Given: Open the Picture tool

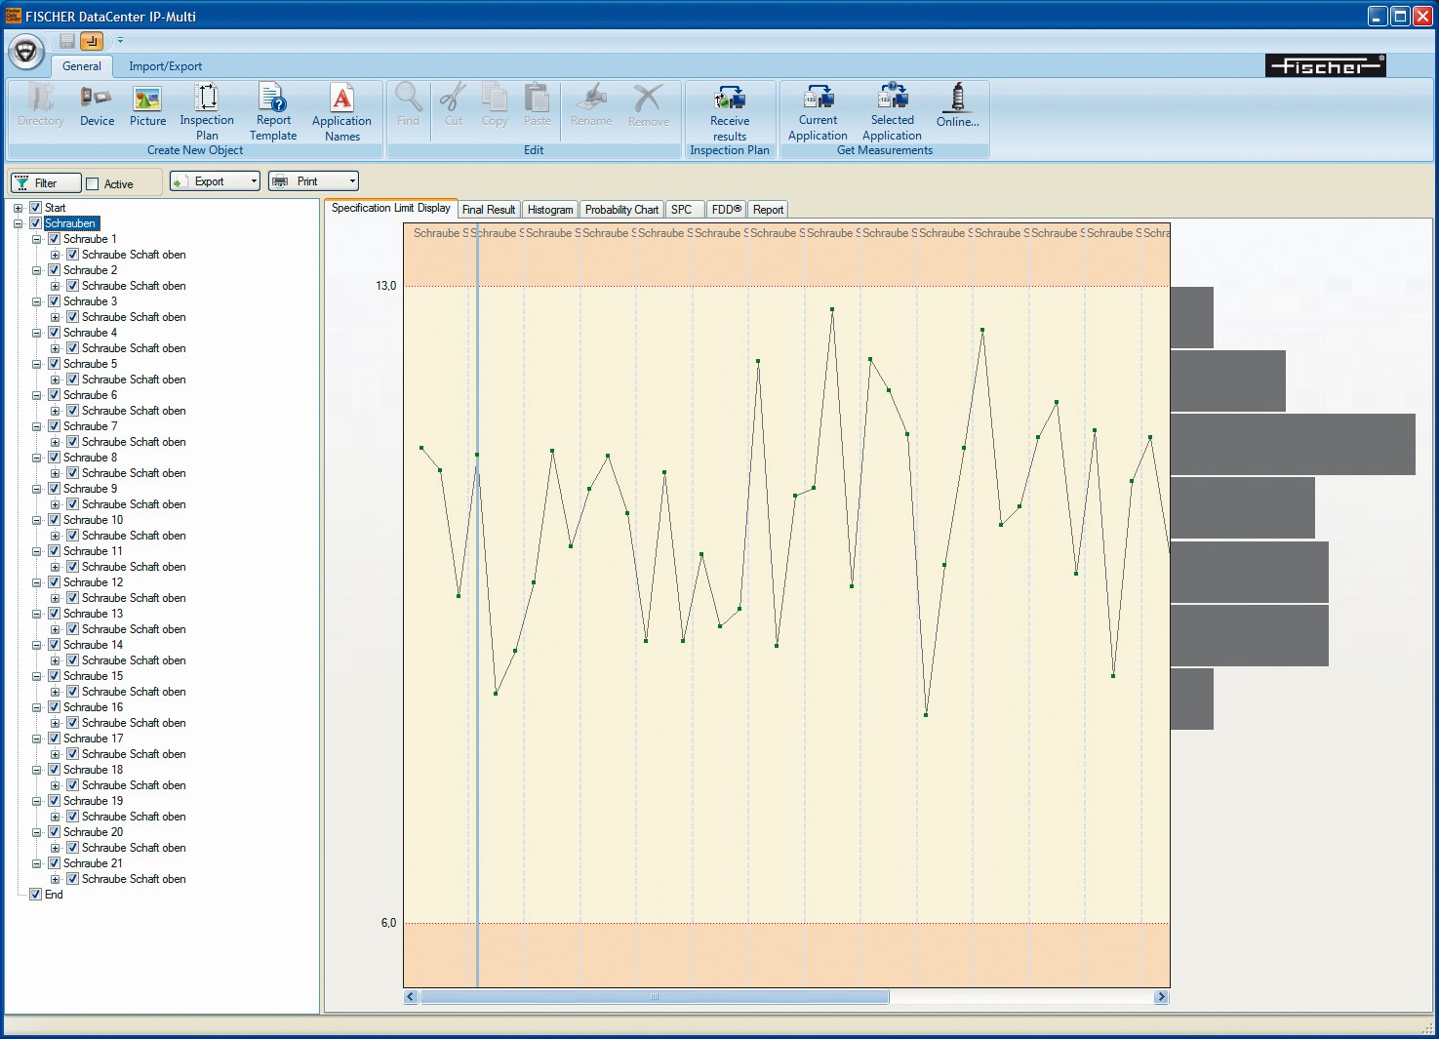Looking at the screenshot, I should [147, 105].
